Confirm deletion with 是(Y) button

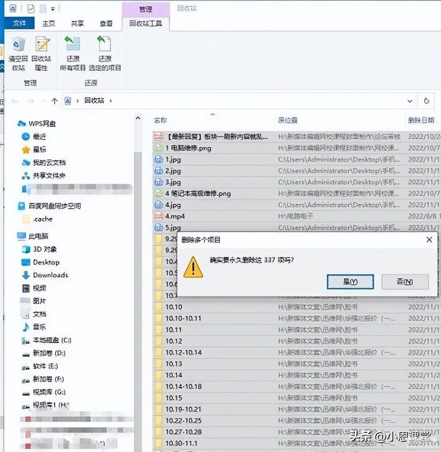(x=350, y=282)
